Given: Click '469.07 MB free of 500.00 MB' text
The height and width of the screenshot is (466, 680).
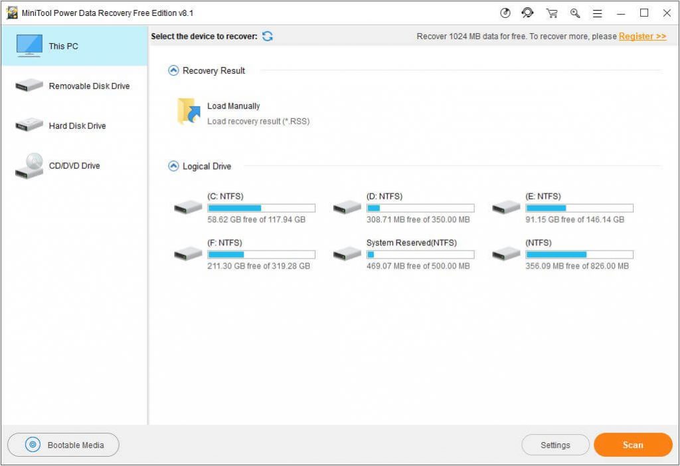Looking at the screenshot, I should (418, 266).
